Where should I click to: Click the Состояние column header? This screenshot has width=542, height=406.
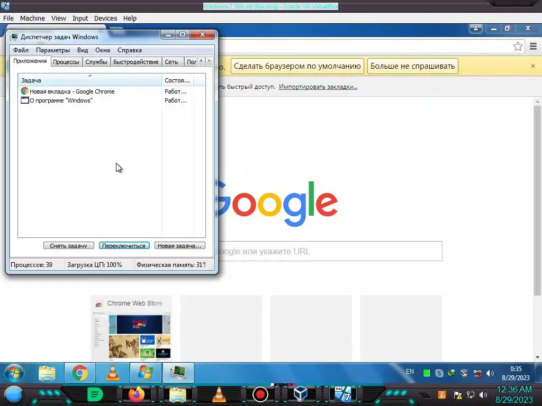coord(177,80)
